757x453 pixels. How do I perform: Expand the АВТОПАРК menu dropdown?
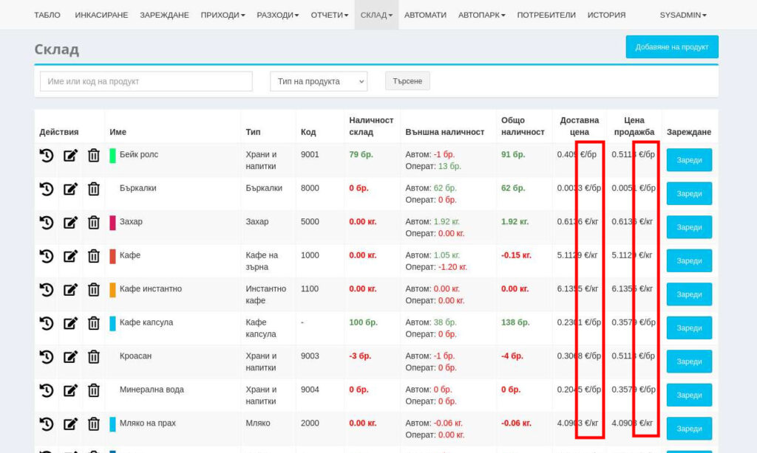coord(482,15)
